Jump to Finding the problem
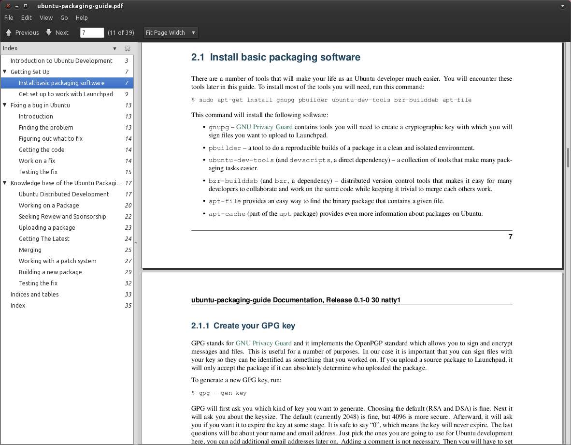Image resolution: width=571 pixels, height=445 pixels. 67,127
